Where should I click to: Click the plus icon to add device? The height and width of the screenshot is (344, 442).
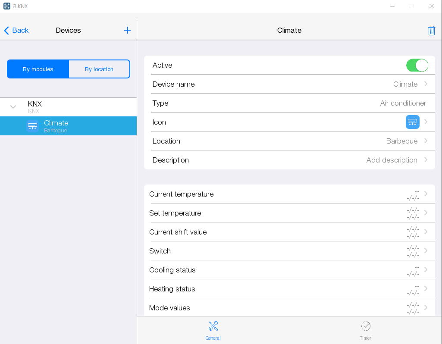click(127, 30)
